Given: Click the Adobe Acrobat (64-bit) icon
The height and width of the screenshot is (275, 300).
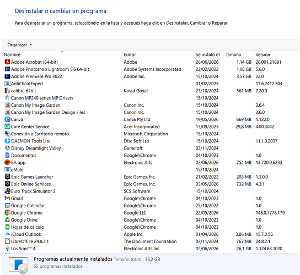Looking at the screenshot, I should [7, 62].
